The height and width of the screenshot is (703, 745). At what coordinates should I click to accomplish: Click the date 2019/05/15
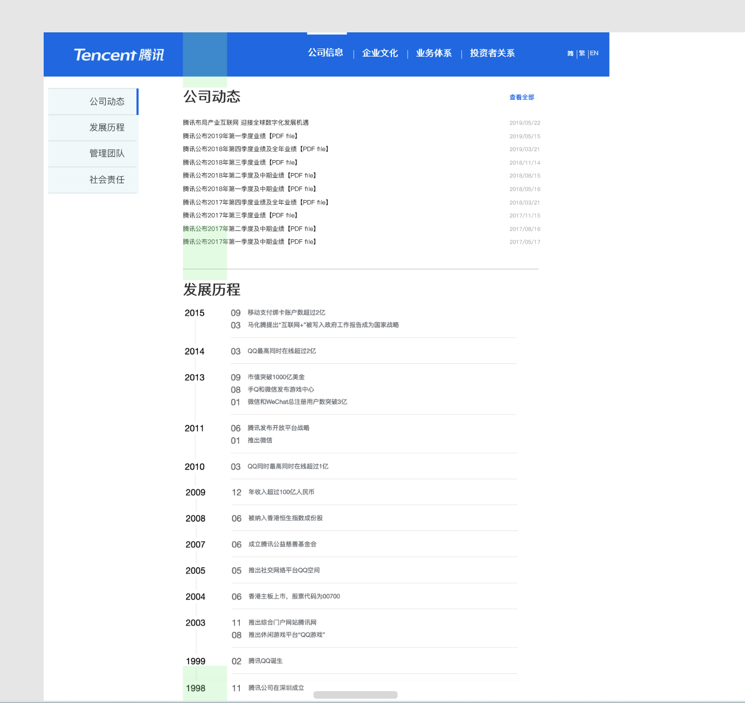525,136
